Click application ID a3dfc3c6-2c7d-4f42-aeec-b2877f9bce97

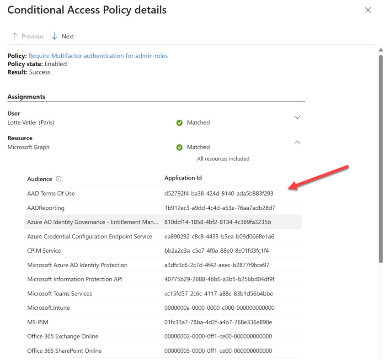point(217,265)
